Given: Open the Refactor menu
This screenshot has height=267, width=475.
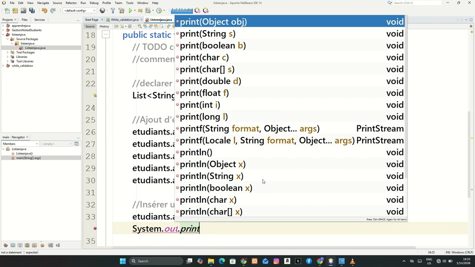Looking at the screenshot, I should [71, 3].
